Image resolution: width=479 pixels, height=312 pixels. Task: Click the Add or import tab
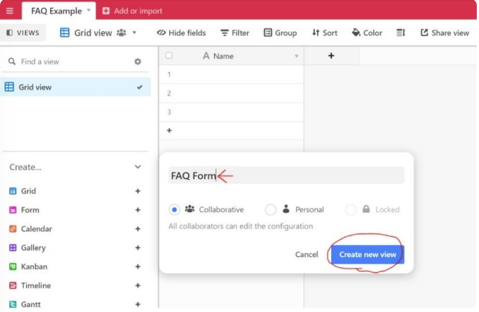(x=132, y=11)
